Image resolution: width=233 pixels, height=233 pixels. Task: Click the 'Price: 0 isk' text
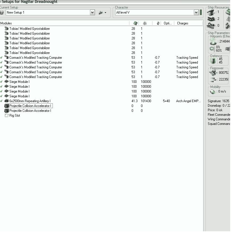215,110
